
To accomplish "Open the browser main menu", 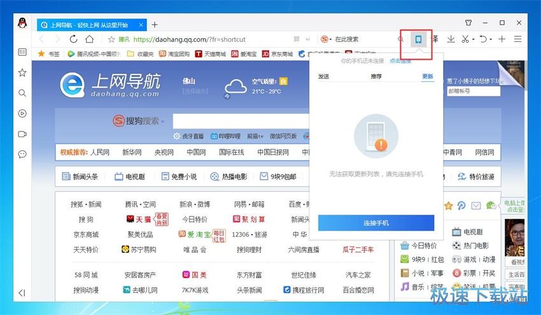I will pyautogui.click(x=517, y=39).
